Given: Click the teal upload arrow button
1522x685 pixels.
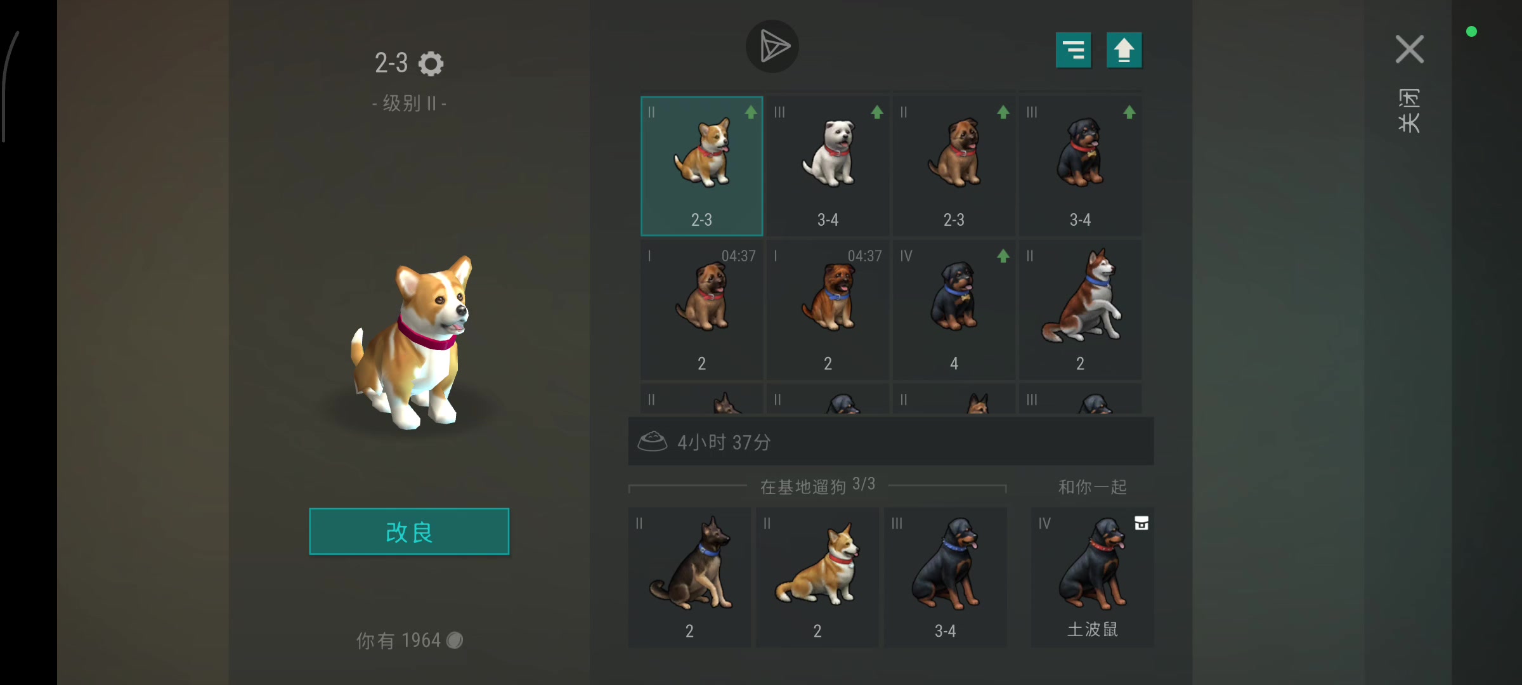Looking at the screenshot, I should pyautogui.click(x=1124, y=50).
